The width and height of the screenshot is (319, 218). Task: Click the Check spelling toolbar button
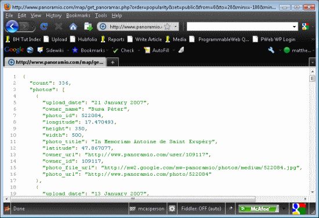(124, 50)
